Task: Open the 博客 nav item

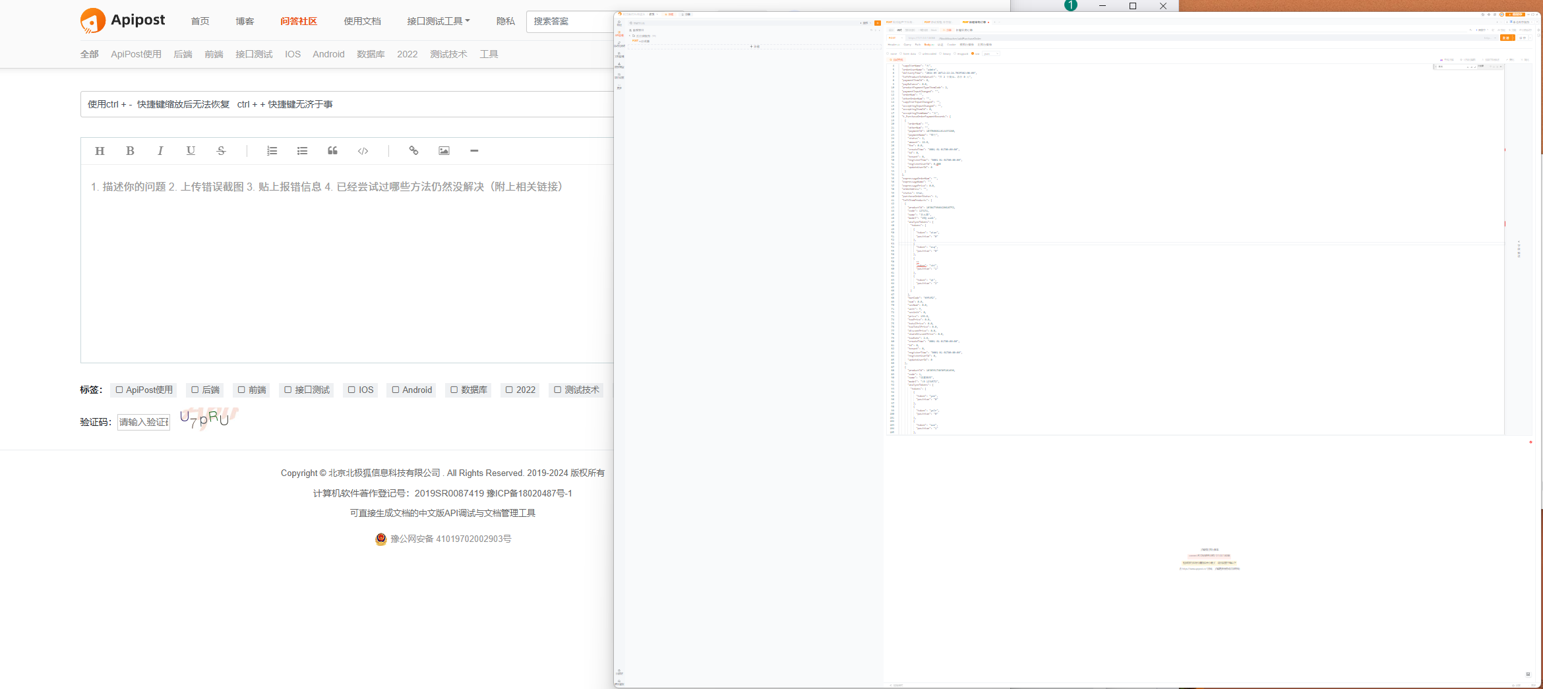Action: coord(245,21)
